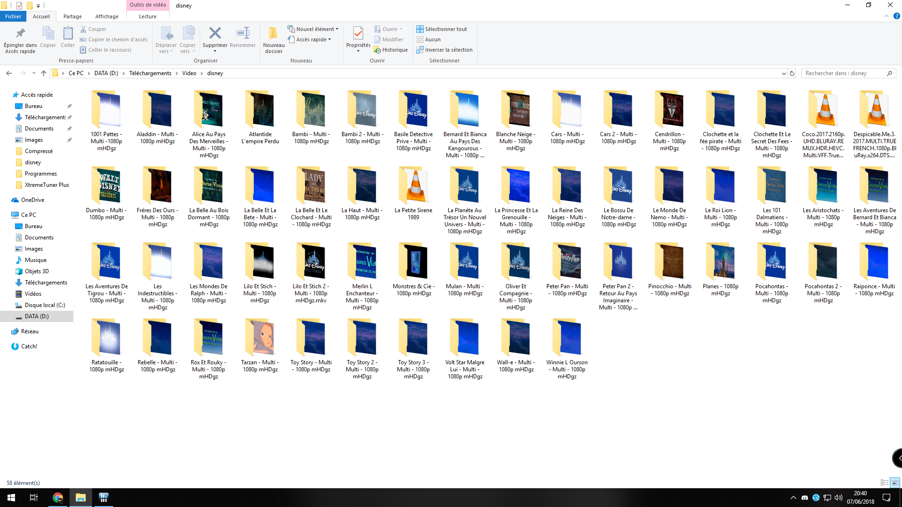Switch to the Partage tab
902x507 pixels.
(72, 16)
